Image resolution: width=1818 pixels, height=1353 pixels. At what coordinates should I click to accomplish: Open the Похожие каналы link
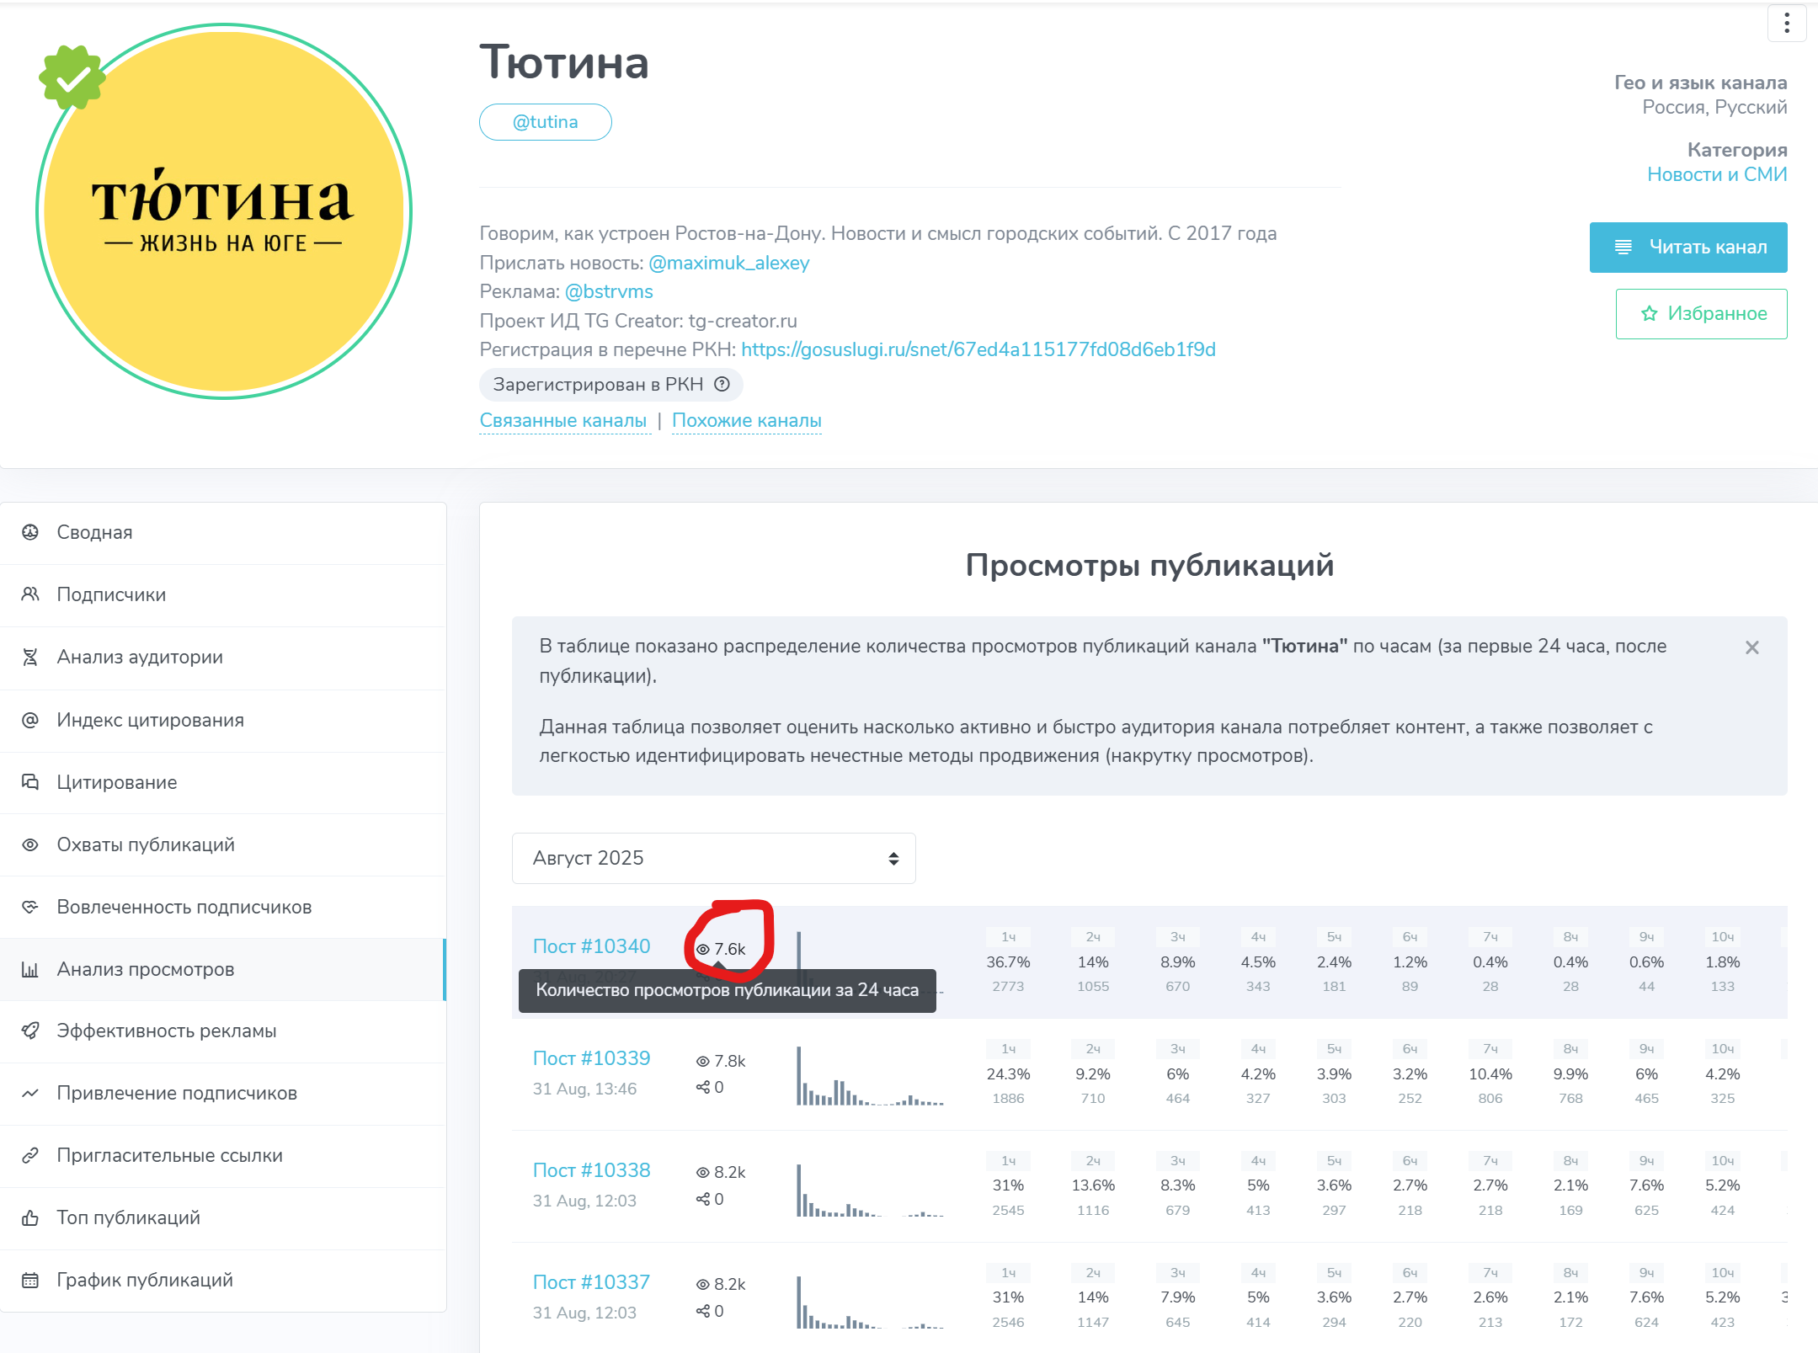[746, 420]
